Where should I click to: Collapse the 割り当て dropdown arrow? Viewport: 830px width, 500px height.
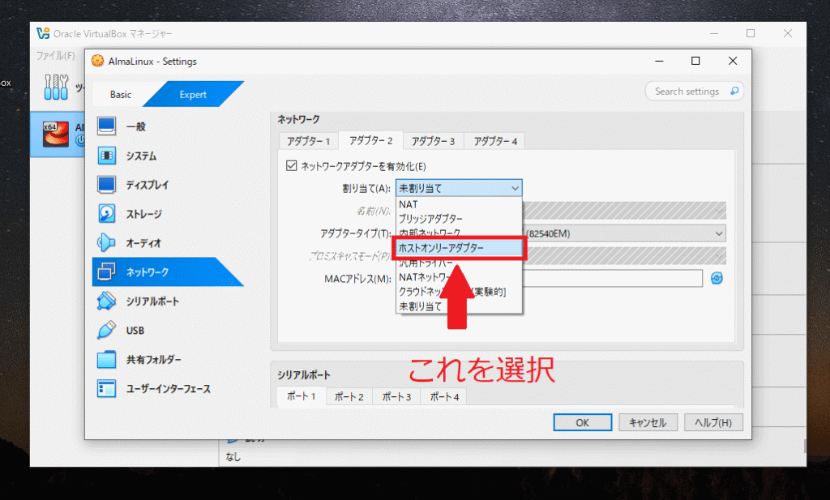click(x=515, y=188)
